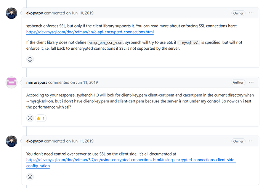Open options menu for mirrorspurs comment

[x=251, y=82]
